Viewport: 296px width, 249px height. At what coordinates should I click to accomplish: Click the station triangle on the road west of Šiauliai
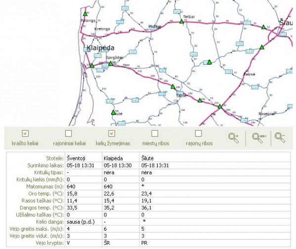pos(263,27)
